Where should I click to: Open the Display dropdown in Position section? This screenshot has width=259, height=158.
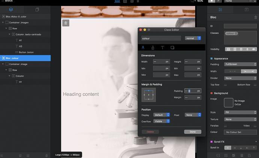(x=162, y=115)
